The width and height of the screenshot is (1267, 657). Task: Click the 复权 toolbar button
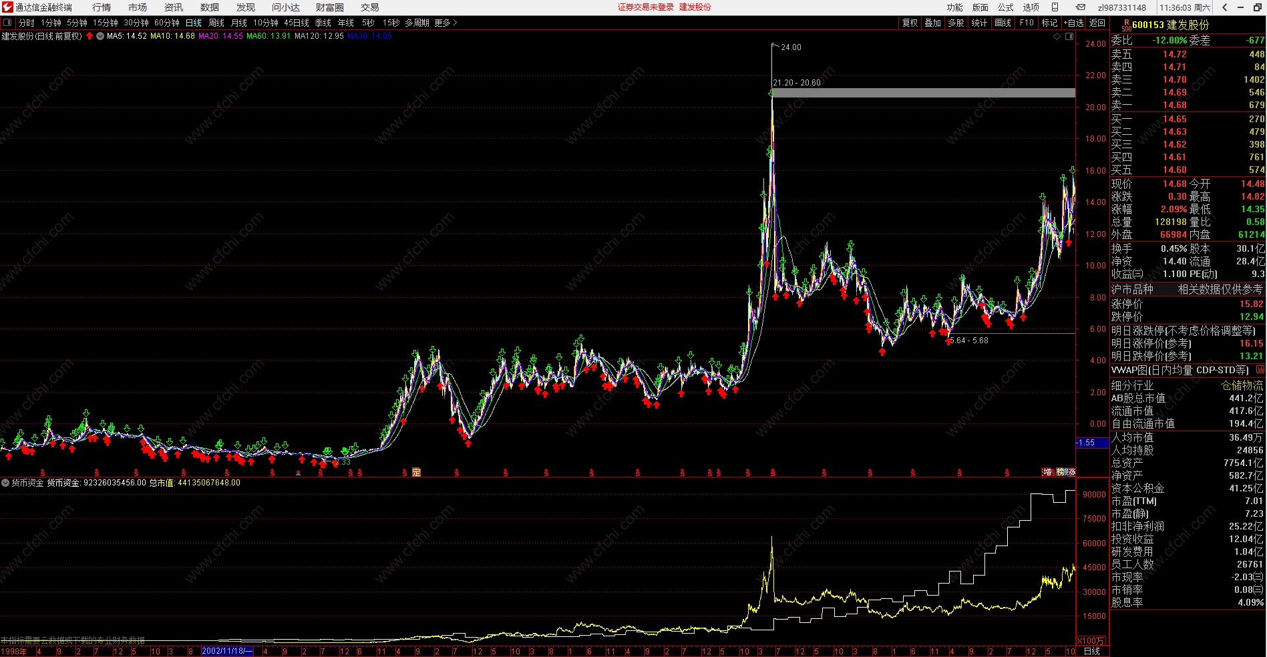[910, 23]
